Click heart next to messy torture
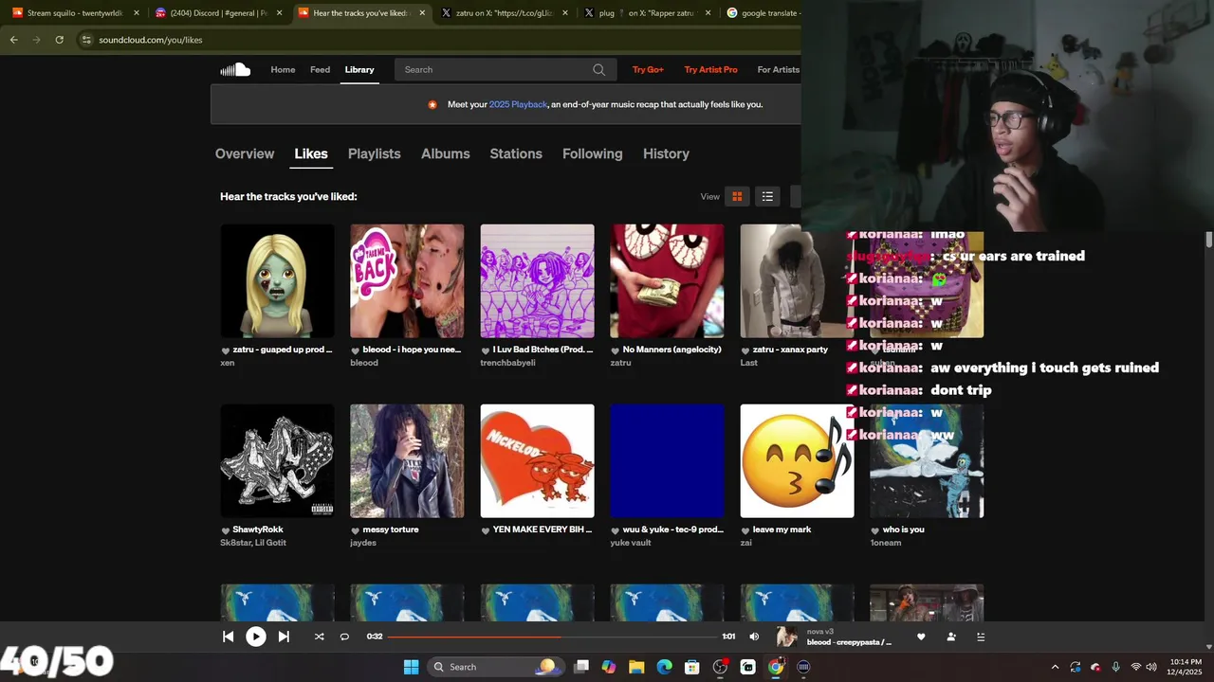Image resolution: width=1214 pixels, height=682 pixels. (x=355, y=530)
